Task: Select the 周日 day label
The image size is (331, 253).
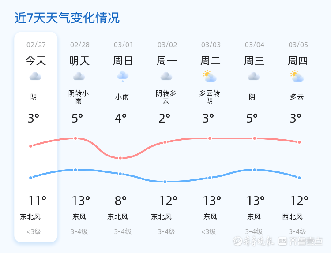Action: click(x=123, y=61)
